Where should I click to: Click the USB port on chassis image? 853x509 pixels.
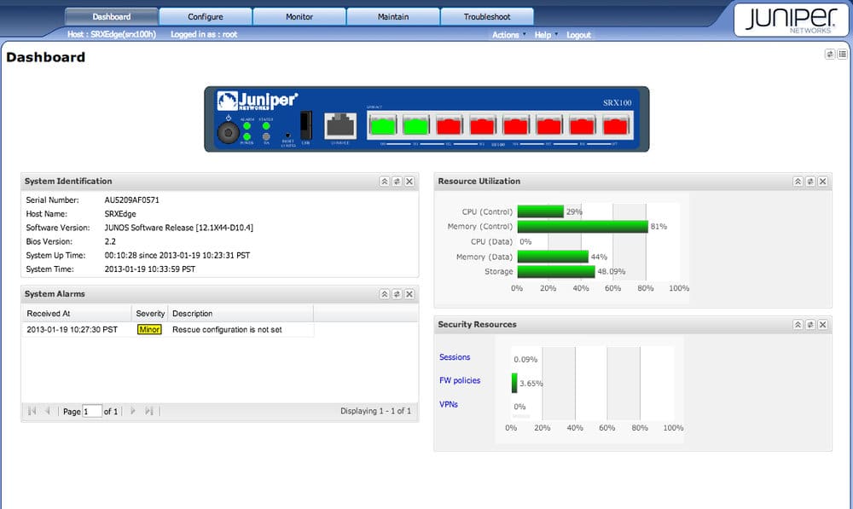306,125
